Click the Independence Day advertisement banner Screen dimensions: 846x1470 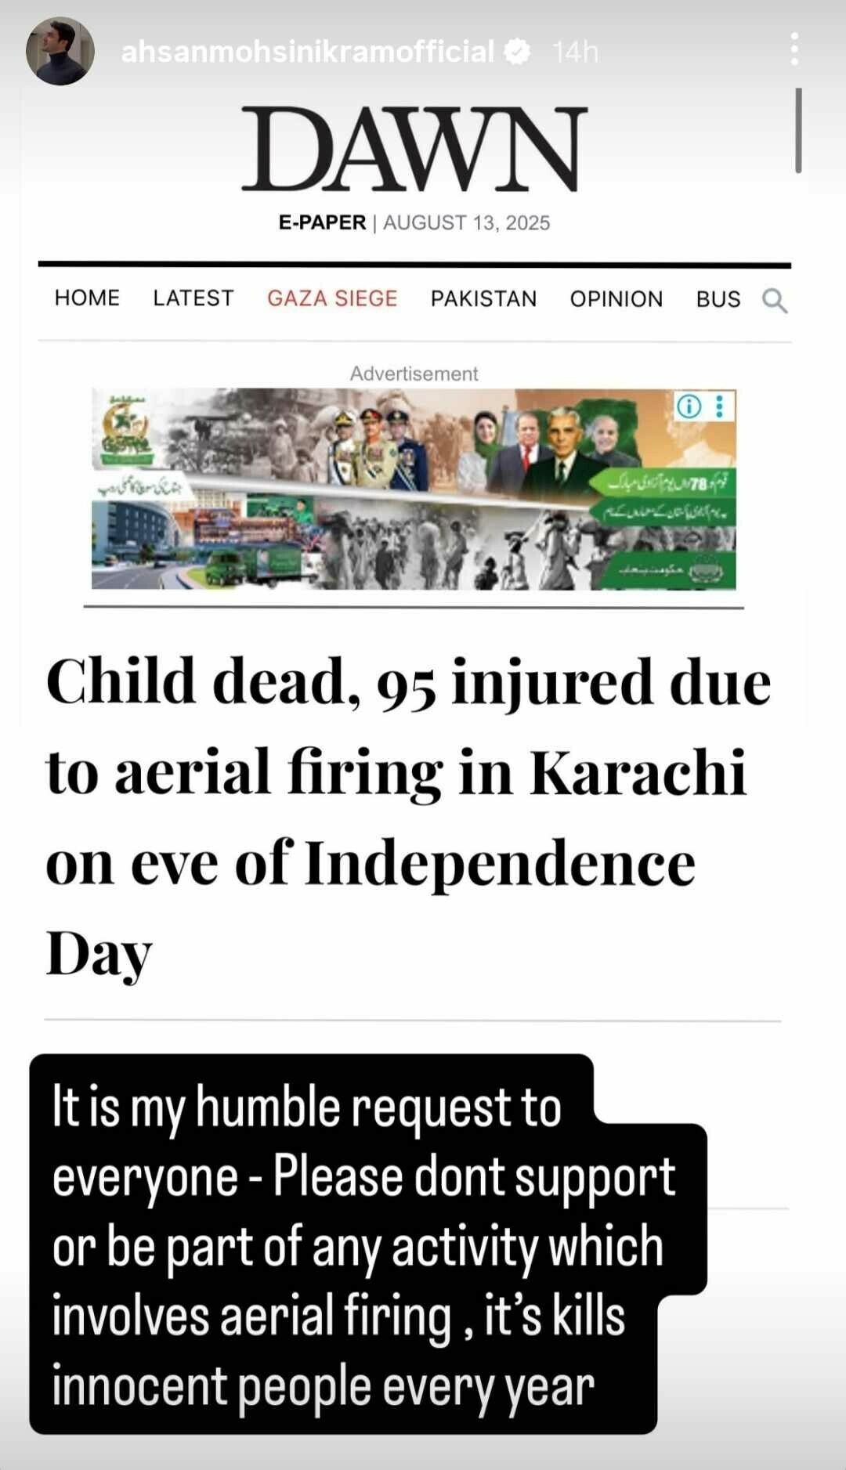tap(414, 489)
